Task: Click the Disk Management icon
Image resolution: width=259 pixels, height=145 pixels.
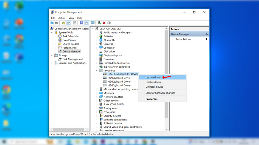Action: click(x=60, y=59)
